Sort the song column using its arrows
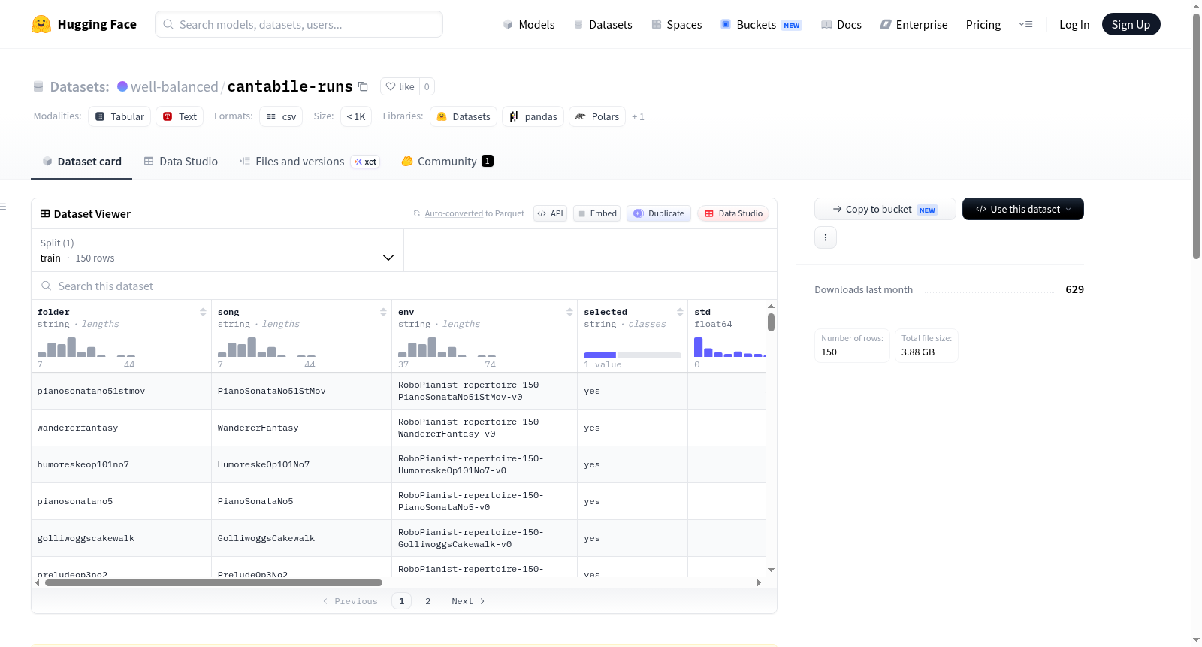The height and width of the screenshot is (647, 1202). click(x=383, y=312)
